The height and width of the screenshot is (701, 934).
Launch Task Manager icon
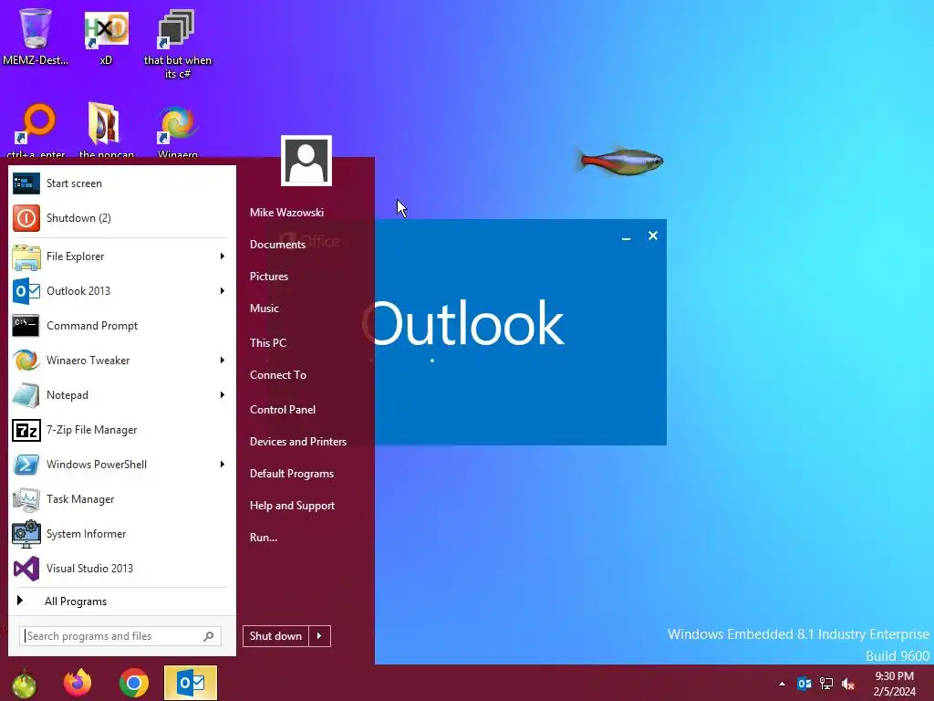(x=26, y=499)
